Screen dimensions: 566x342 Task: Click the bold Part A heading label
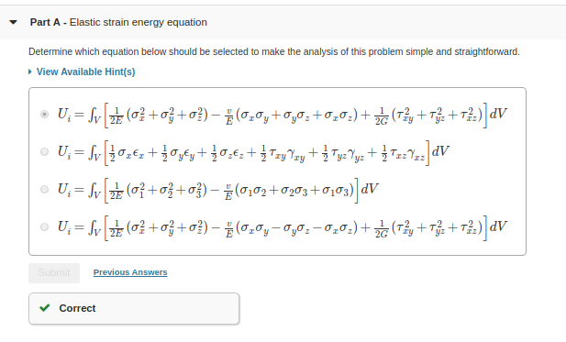pyautogui.click(x=45, y=22)
